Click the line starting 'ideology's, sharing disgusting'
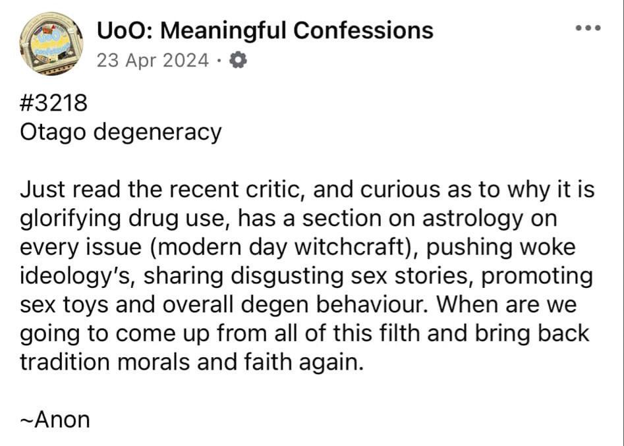Image resolution: width=624 pixels, height=446 pixels. [306, 277]
